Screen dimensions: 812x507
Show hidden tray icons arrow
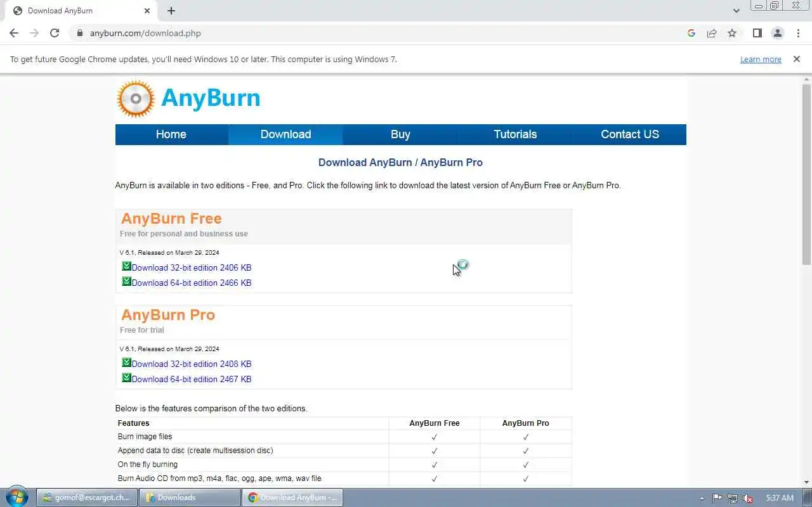[702, 498]
